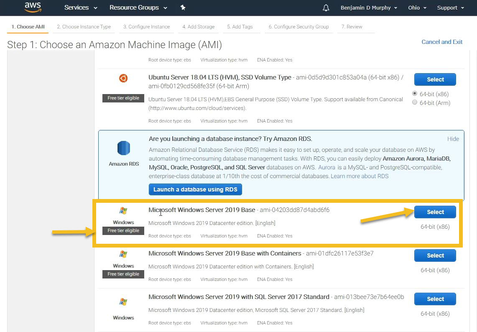Click Microsoft Windows 2019 Datacenter edition. [English] text

pyautogui.click(x=212, y=223)
